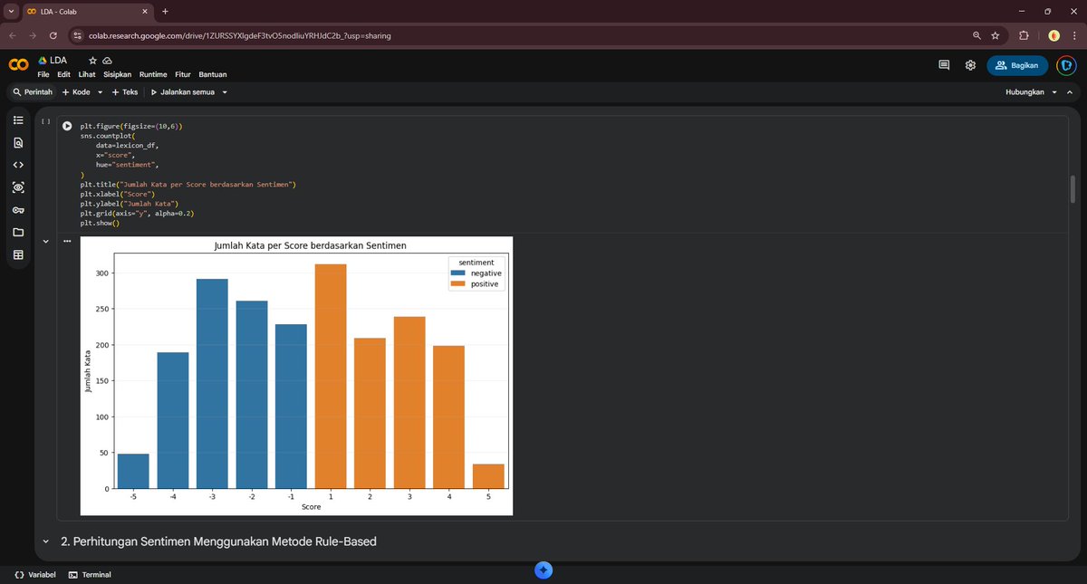The height and width of the screenshot is (584, 1087).
Task: Run the plt.figure code cell
Action: pos(67,126)
